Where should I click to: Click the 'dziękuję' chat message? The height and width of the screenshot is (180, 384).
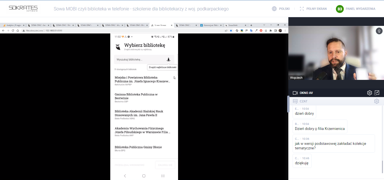click(302, 161)
